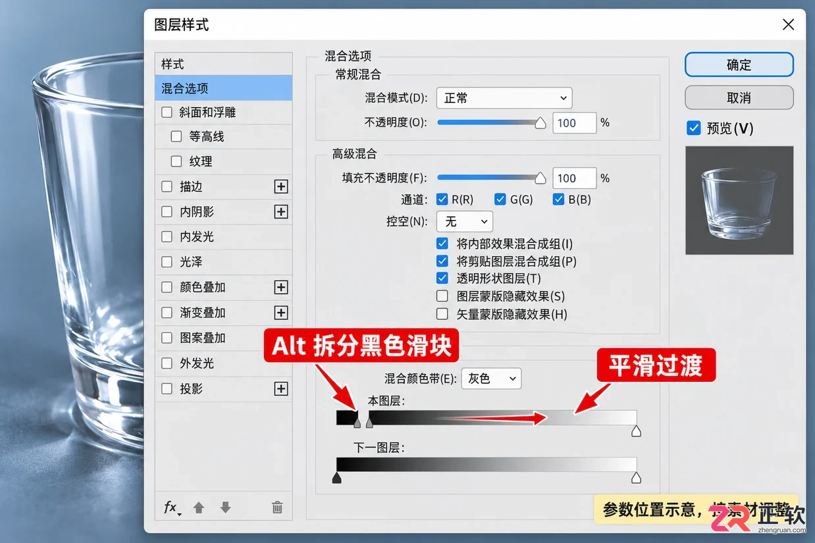815x543 pixels.
Task: Select 混合选项 in the left list
Action: pyautogui.click(x=224, y=88)
